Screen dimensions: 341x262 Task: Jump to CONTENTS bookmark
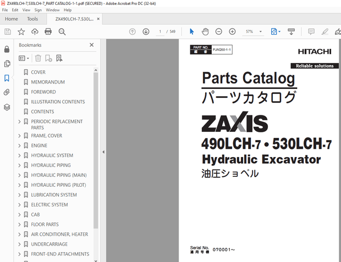(x=42, y=112)
